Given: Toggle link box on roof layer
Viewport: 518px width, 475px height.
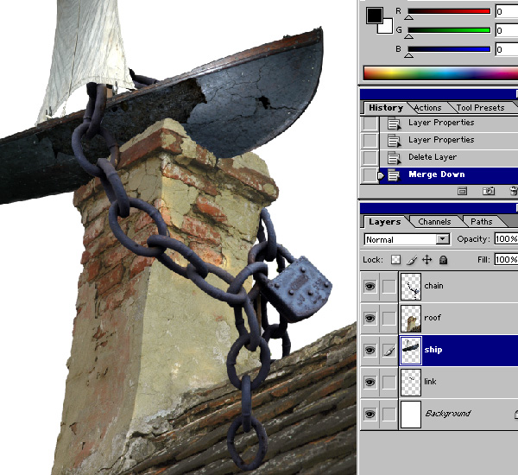Looking at the screenshot, I should 388,319.
